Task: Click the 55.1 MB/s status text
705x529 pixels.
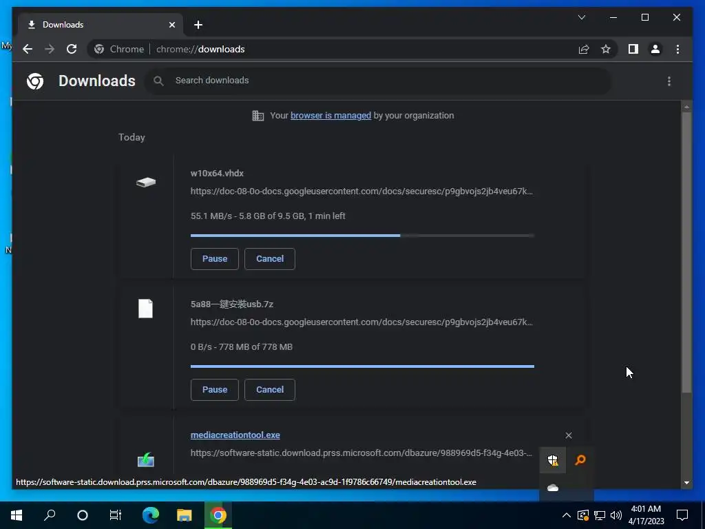Action: 268,216
